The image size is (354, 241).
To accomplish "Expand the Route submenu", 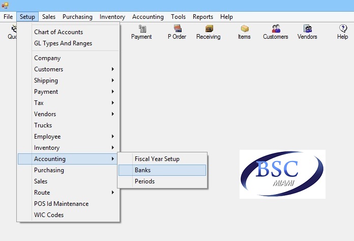I will point(68,193).
